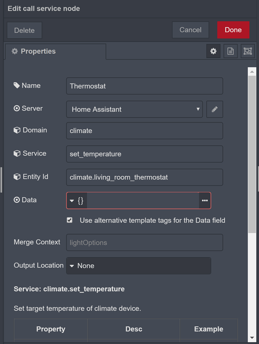Confirm edits with the Done button
259x344 pixels.
click(x=233, y=30)
